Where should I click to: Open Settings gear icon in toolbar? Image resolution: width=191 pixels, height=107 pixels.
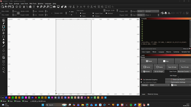click(62, 7)
